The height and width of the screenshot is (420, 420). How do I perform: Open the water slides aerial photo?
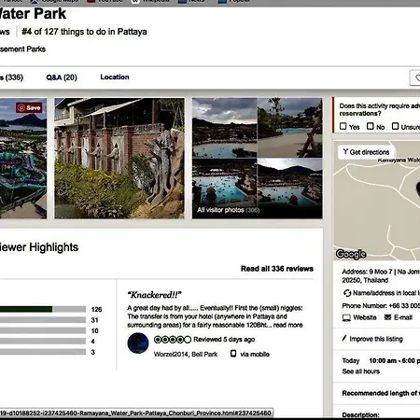[x=23, y=158]
